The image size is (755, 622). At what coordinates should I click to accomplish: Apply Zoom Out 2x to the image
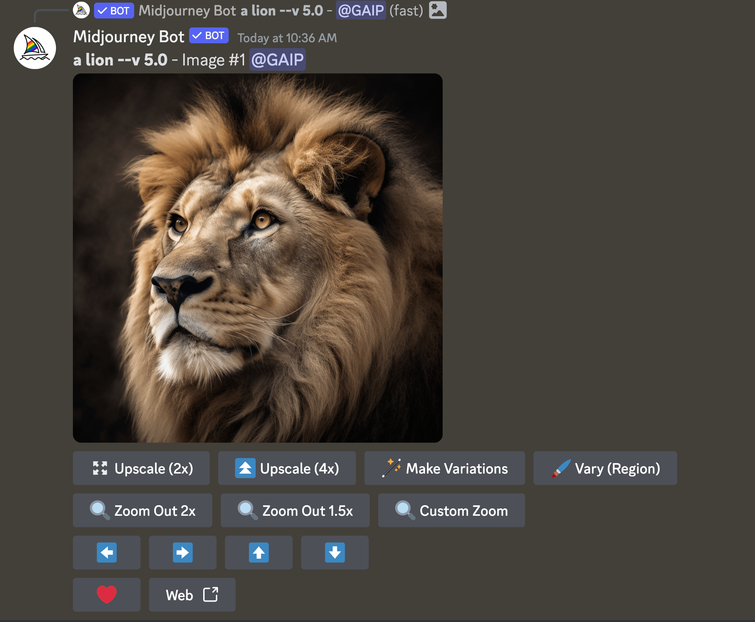[x=142, y=510]
